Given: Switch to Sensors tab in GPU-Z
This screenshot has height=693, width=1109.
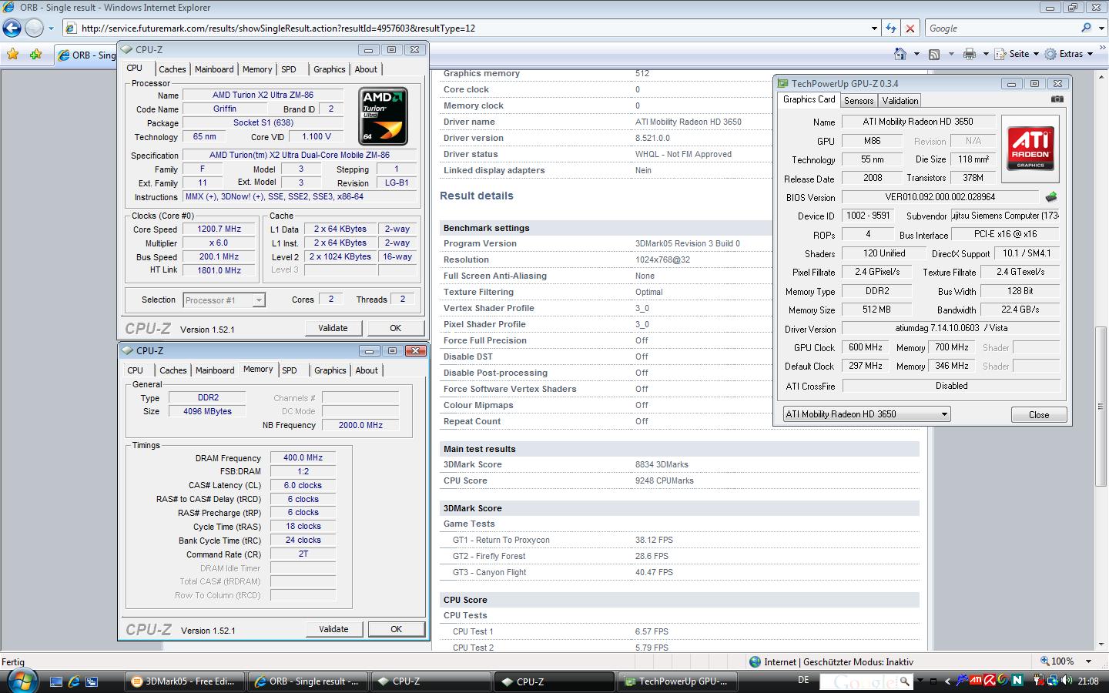Looking at the screenshot, I should 859,101.
